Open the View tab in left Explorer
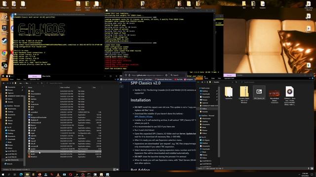This screenshot has height=177, width=316. 25,80
